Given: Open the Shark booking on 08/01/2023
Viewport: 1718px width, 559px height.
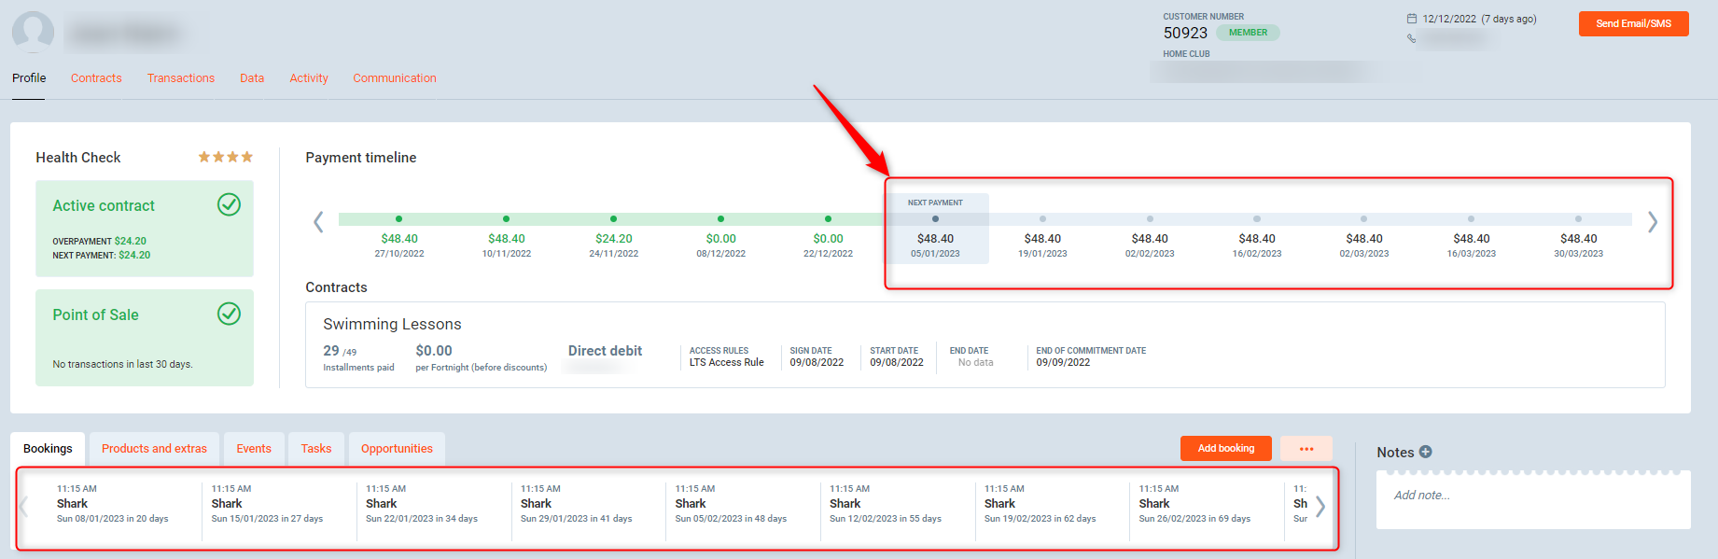Looking at the screenshot, I should (x=112, y=504).
